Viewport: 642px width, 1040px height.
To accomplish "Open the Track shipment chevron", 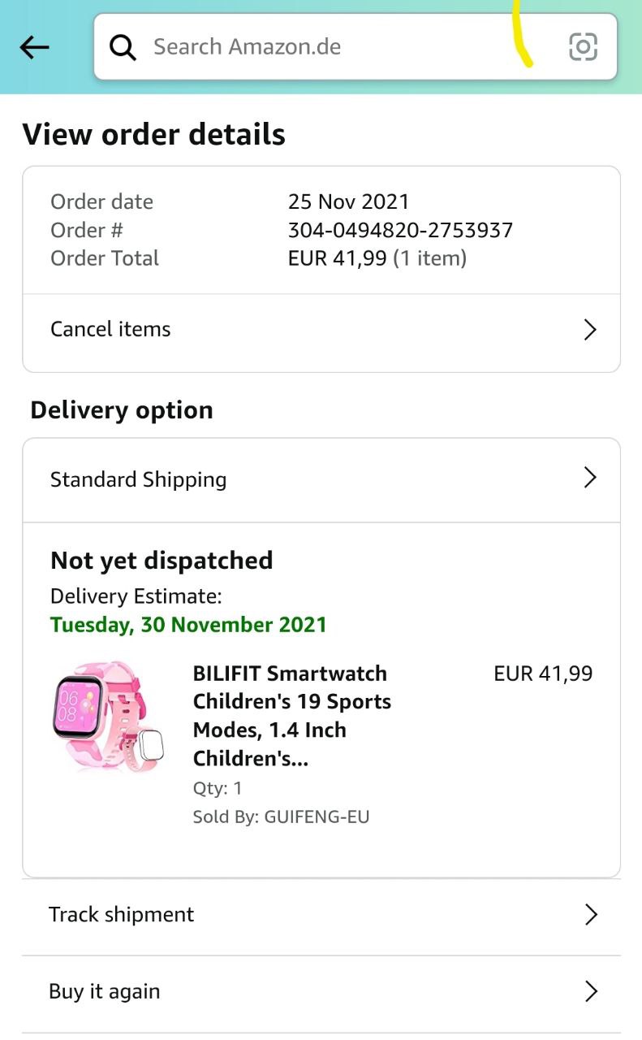I will (x=591, y=915).
